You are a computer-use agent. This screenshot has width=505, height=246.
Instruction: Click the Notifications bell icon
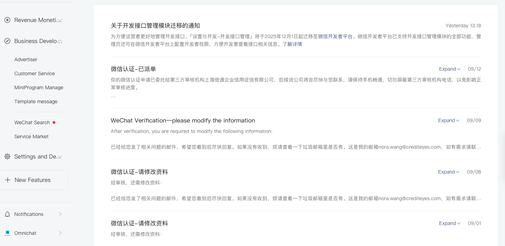pos(7,214)
